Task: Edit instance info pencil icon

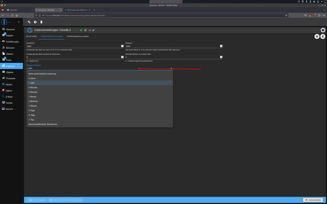Action: (94, 30)
